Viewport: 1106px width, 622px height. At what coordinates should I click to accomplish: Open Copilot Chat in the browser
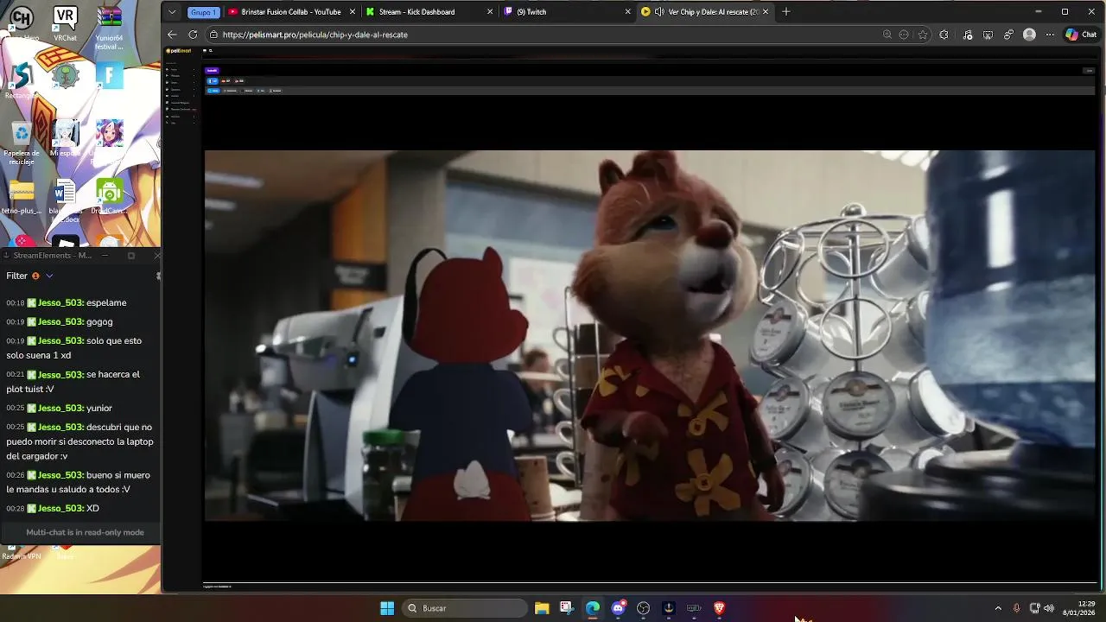pos(1081,35)
